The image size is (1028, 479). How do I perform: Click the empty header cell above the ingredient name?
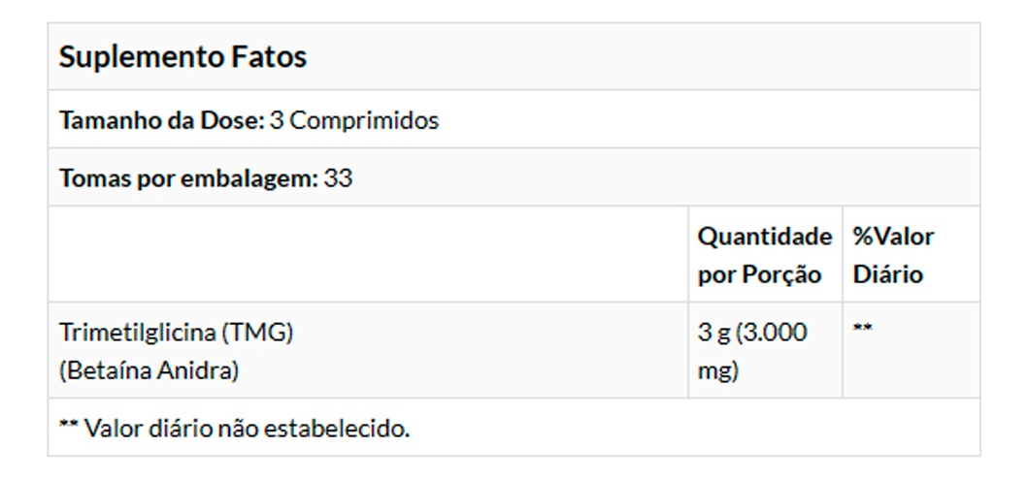click(x=369, y=254)
